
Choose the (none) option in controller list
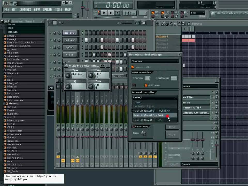[155, 102]
